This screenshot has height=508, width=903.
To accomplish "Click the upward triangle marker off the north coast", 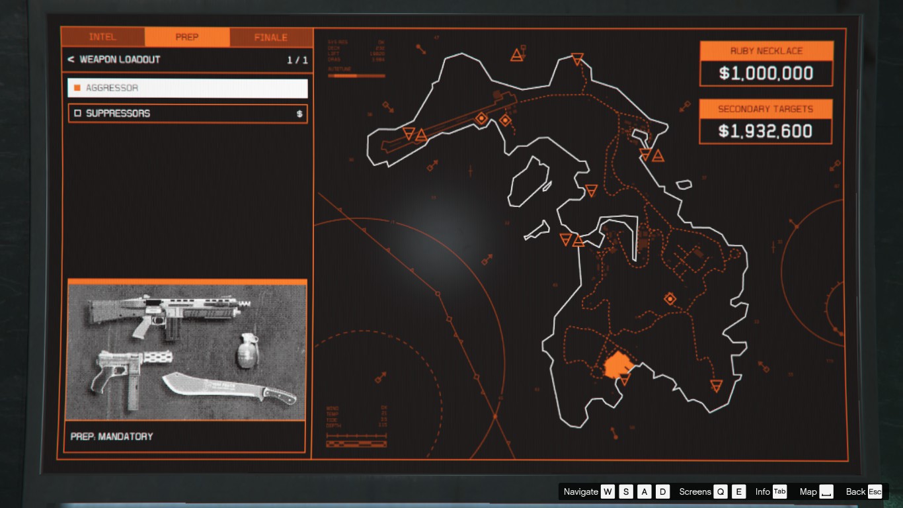I will click(517, 55).
